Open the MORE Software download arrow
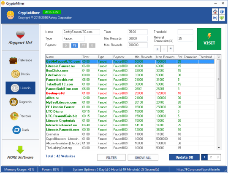Image resolution: width=228 pixels, height=173 pixels. tap(20, 152)
